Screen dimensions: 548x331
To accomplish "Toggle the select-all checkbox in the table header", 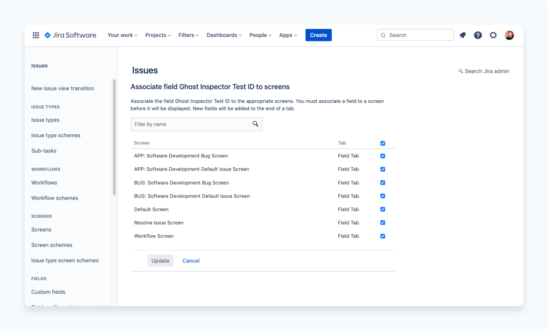I will click(x=383, y=143).
